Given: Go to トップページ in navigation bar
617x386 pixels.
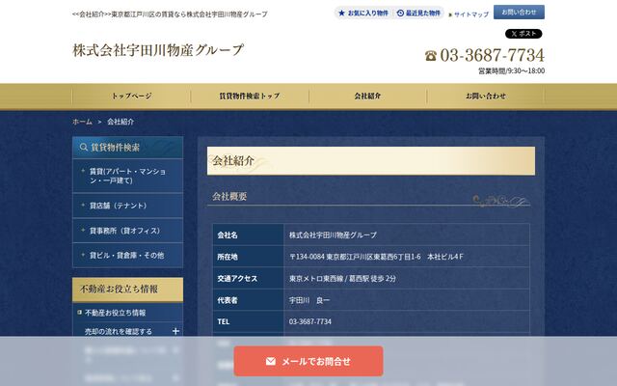Looking at the screenshot, I should click(131, 96).
